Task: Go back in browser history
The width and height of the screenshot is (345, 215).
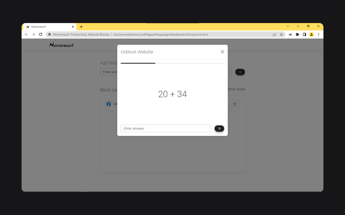Action: point(26,34)
